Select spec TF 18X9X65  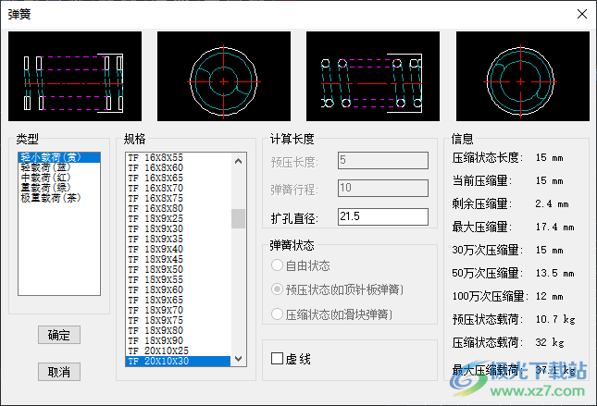(179, 300)
